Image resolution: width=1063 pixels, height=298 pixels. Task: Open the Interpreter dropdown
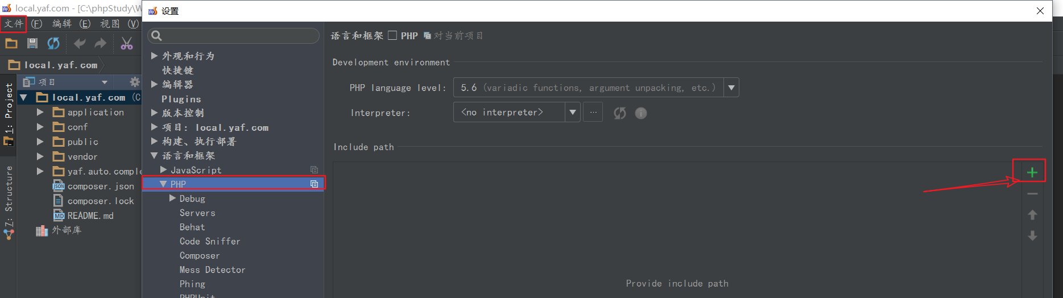click(572, 113)
